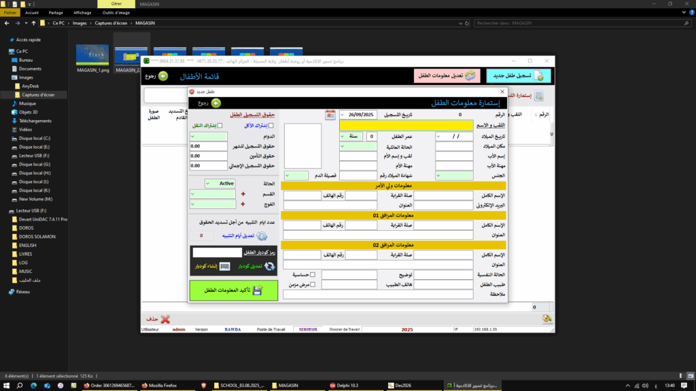696x391 pixels.
Task: Enable the إشتراك الأكل checkbox
Action: pyautogui.click(x=271, y=126)
